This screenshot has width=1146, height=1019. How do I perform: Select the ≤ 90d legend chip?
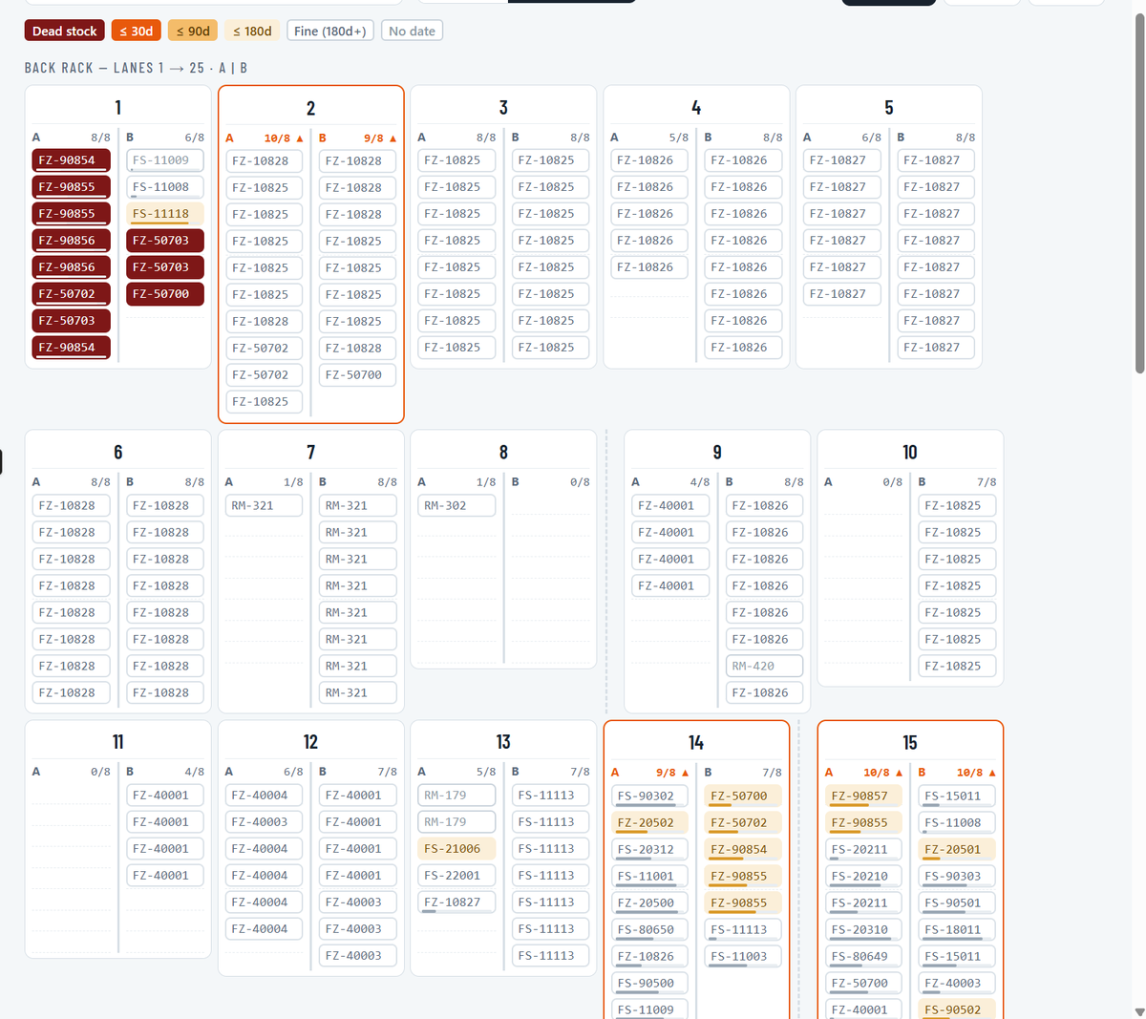193,31
